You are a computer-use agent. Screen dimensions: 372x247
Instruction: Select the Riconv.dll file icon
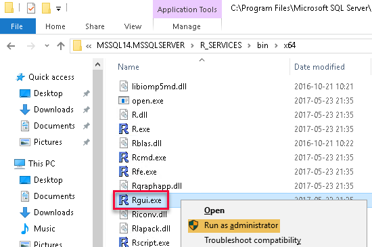coord(124,215)
